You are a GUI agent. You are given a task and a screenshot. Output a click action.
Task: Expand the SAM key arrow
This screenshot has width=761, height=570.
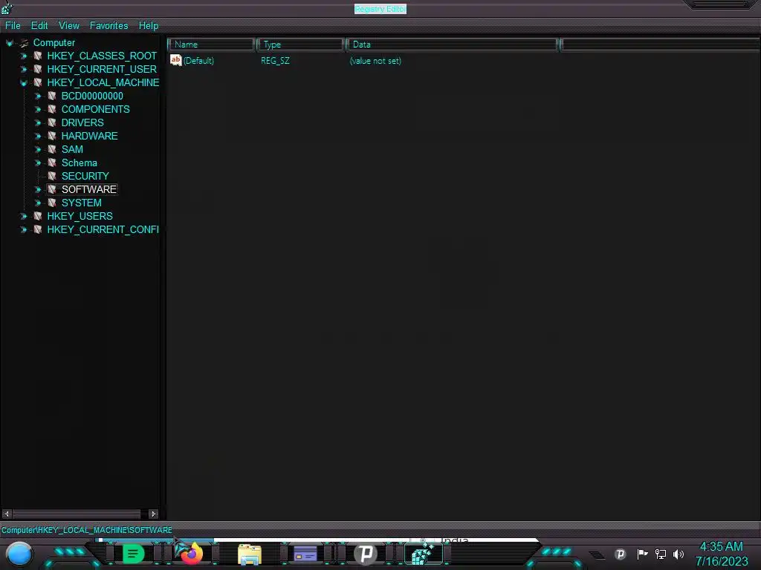point(37,149)
